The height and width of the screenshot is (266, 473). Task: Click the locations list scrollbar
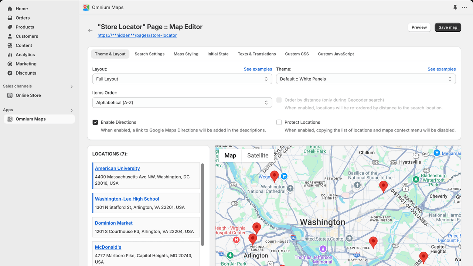pyautogui.click(x=202, y=205)
